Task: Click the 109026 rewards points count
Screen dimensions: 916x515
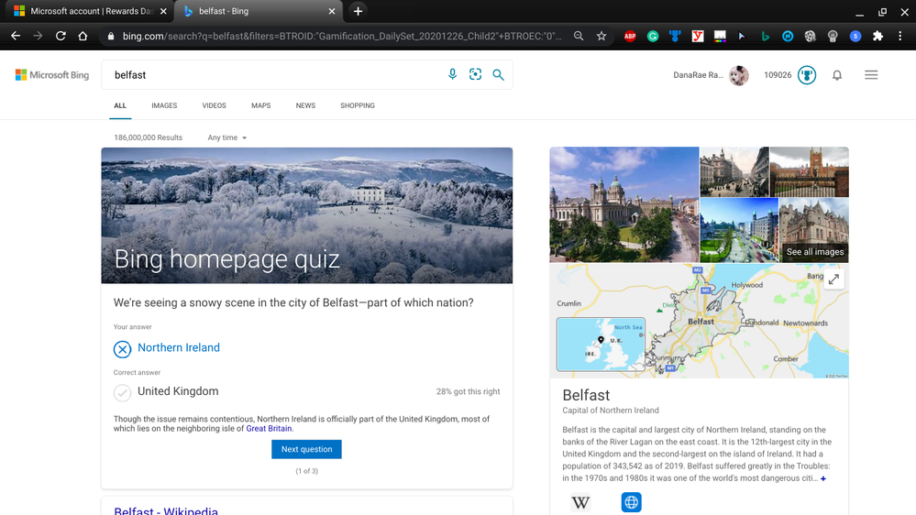Action: tap(778, 75)
